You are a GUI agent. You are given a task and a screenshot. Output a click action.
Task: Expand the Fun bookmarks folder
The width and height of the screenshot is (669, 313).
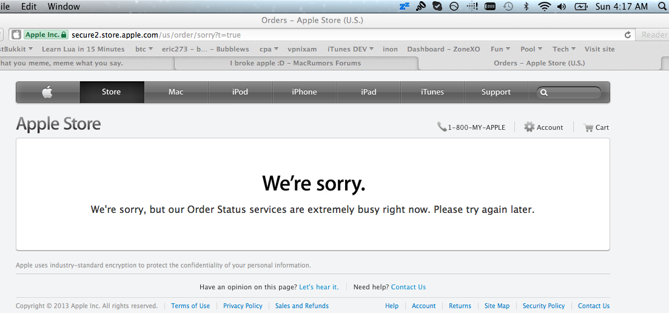(501, 49)
